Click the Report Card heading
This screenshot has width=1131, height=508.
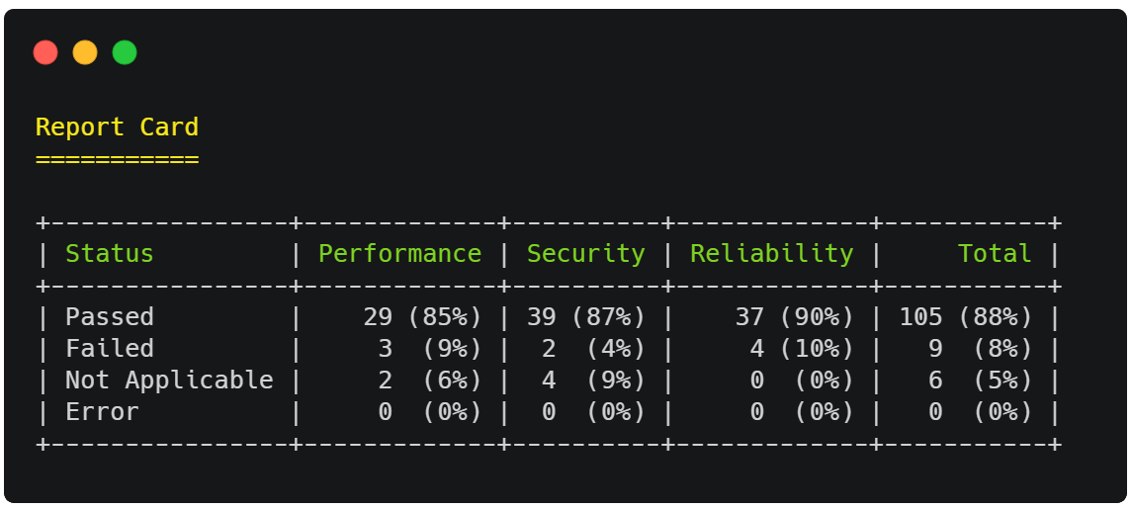pyautogui.click(x=117, y=127)
